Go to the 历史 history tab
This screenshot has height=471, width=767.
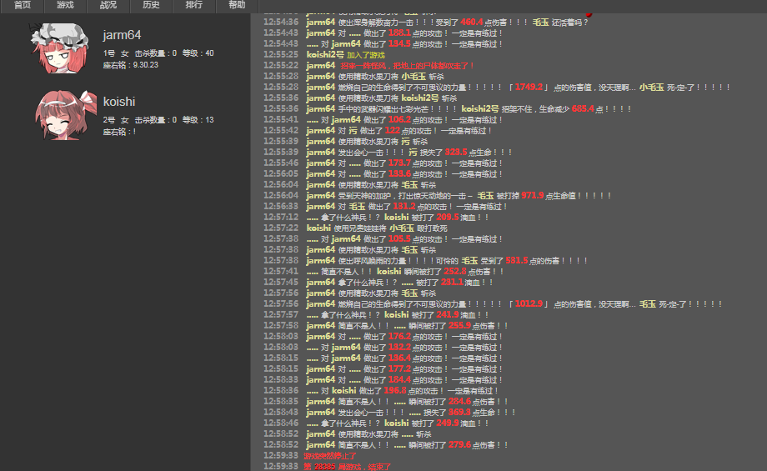(x=151, y=5)
